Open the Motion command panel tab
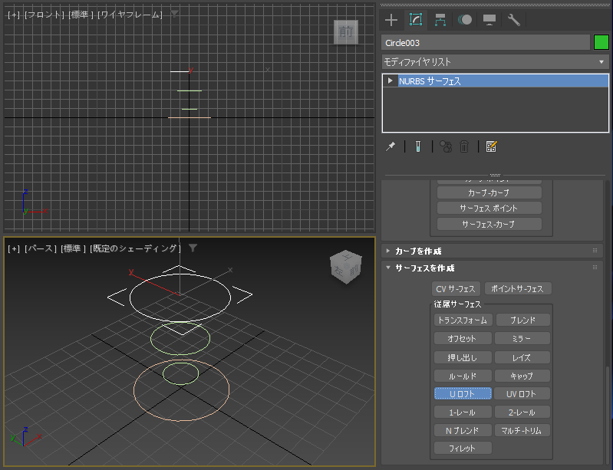The image size is (613, 470). [x=464, y=20]
